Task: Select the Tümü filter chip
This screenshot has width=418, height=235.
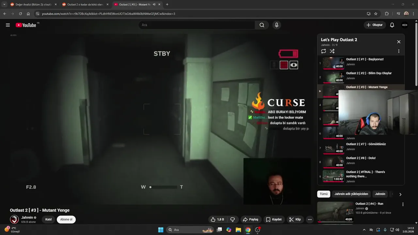Action: tap(324, 194)
